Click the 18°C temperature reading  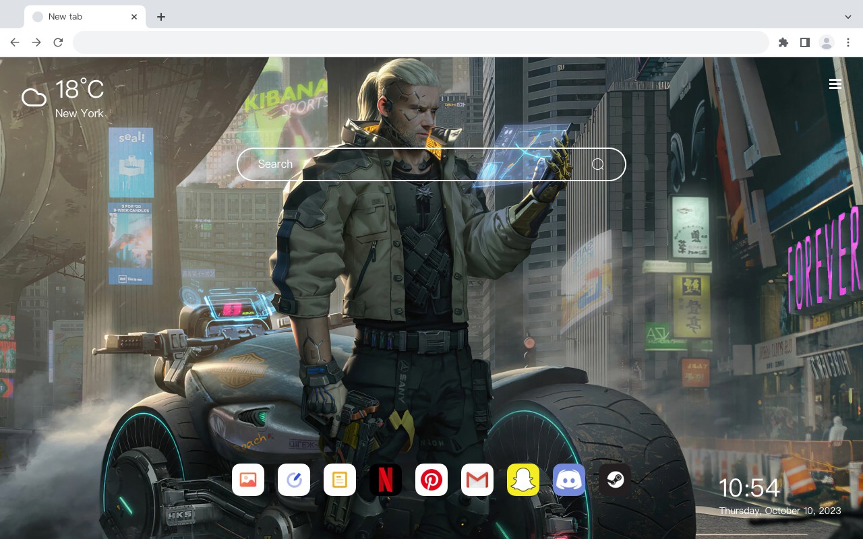tap(80, 90)
